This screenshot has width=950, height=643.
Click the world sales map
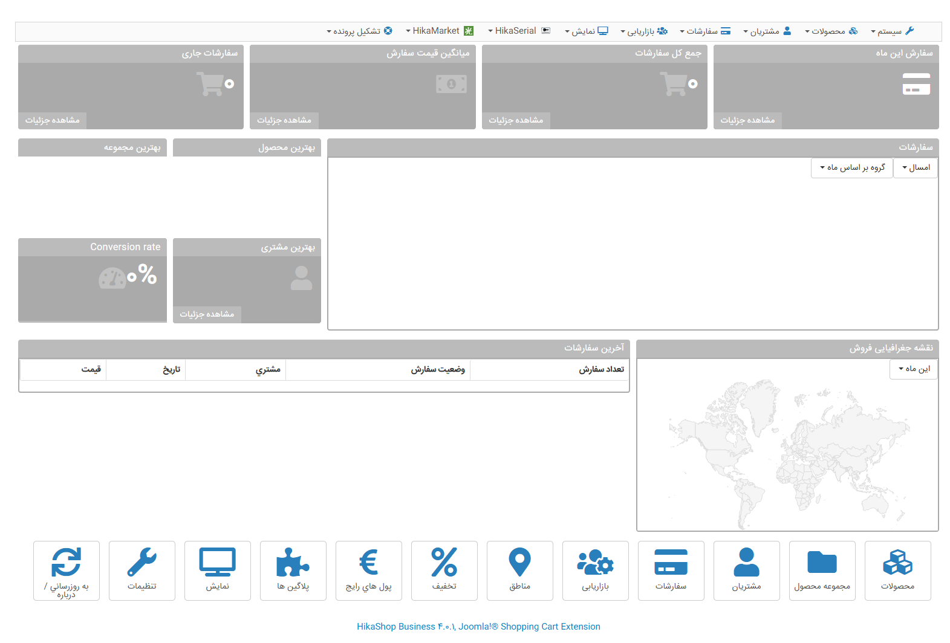[787, 453]
